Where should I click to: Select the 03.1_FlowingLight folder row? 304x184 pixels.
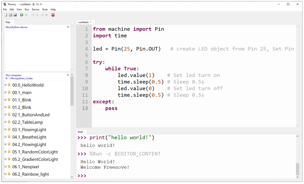point(37,130)
